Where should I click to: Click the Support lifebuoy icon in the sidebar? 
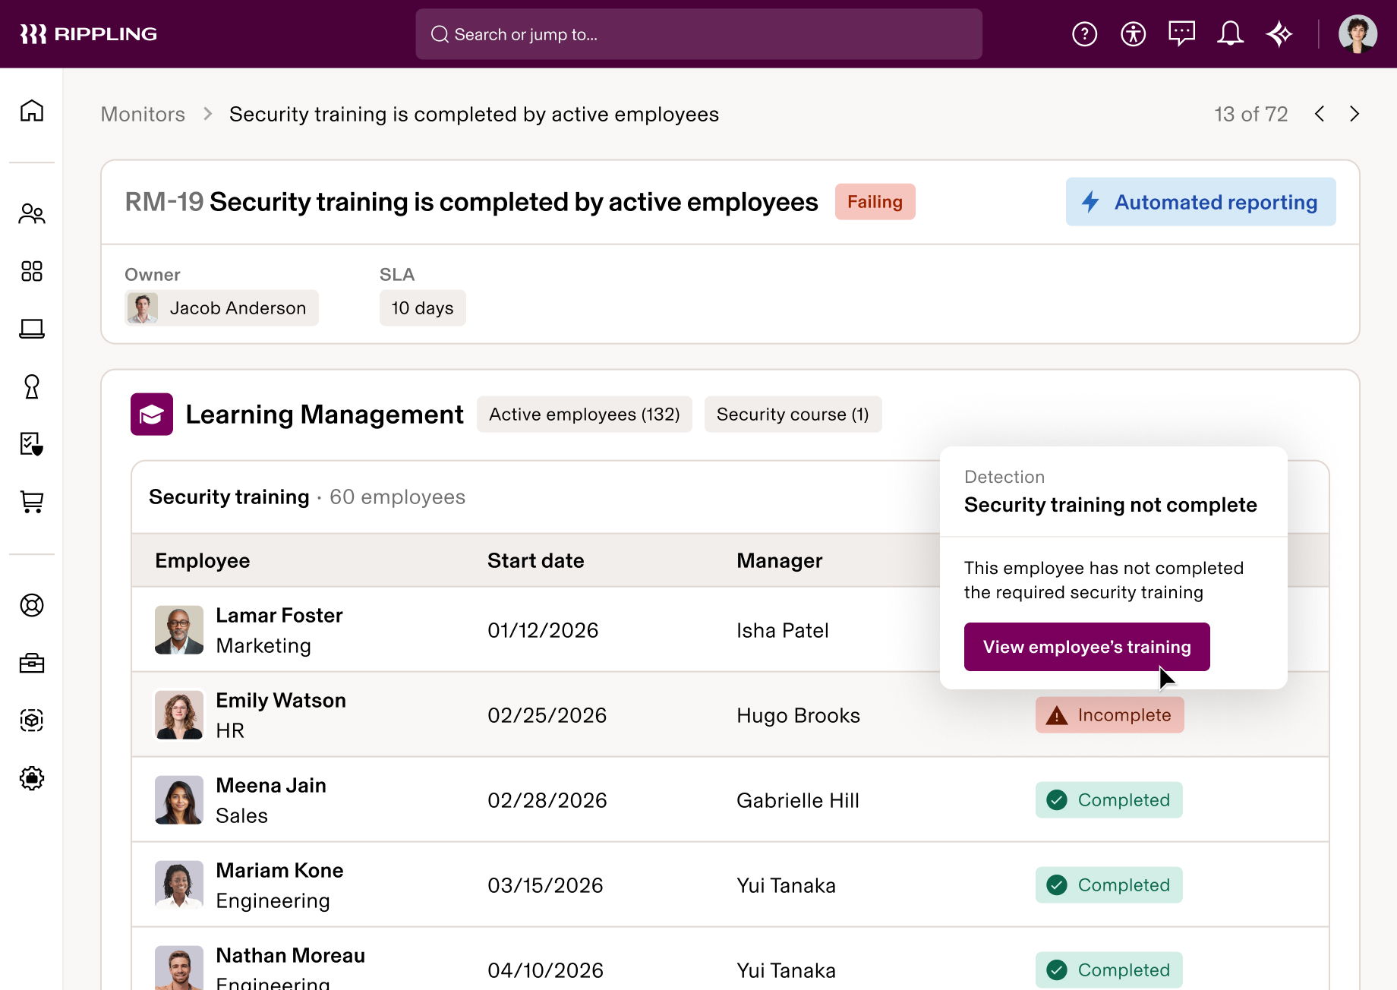[32, 605]
